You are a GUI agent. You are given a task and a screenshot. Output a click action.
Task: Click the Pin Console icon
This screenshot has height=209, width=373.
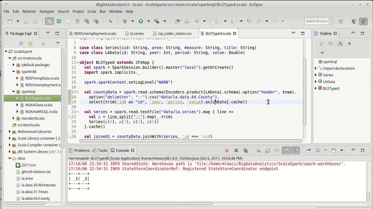[308, 150]
